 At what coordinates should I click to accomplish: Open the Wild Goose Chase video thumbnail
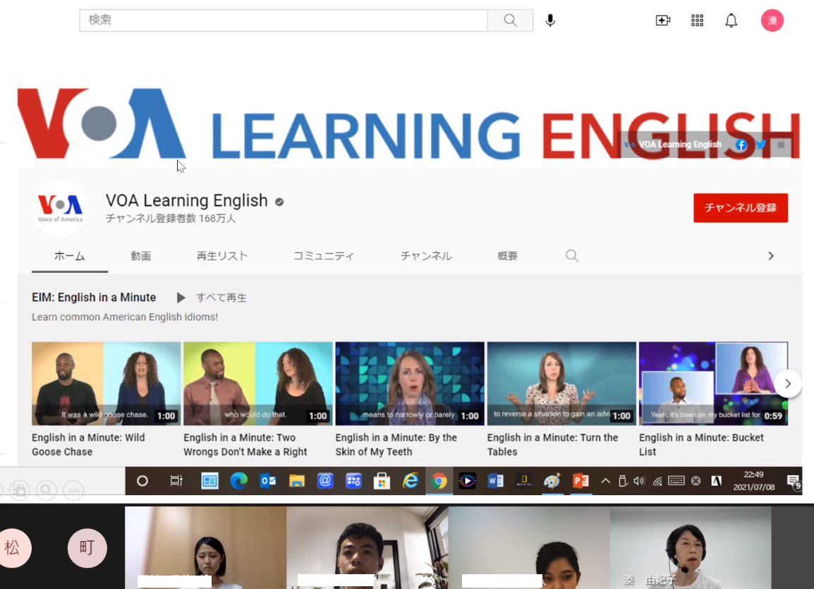point(106,384)
